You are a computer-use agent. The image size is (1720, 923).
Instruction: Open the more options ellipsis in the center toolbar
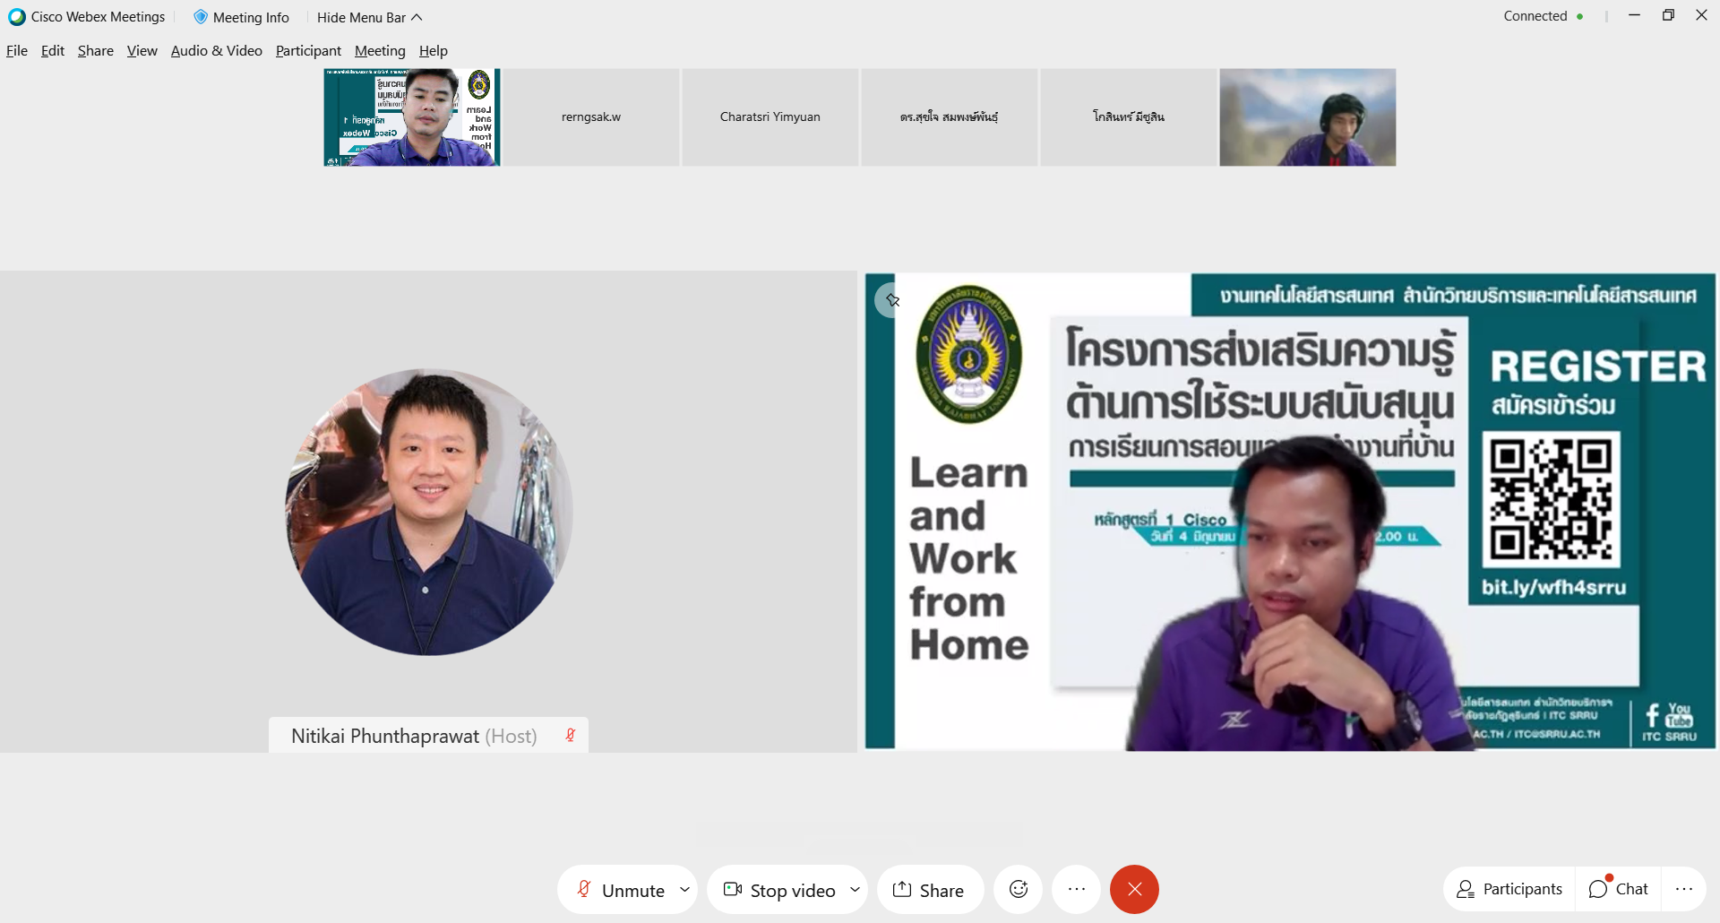pyautogui.click(x=1076, y=889)
